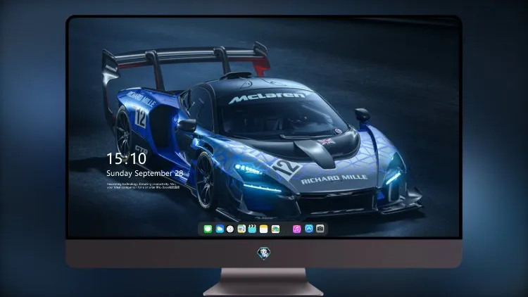This screenshot has width=528, height=297.
Task: Click the 15:10 clock display
Action: coord(126,158)
